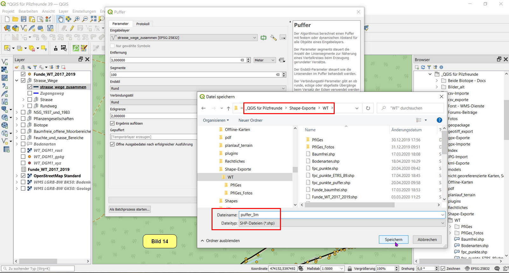Enable the OpenStreetMap Standard layer checkbox

click(23, 176)
